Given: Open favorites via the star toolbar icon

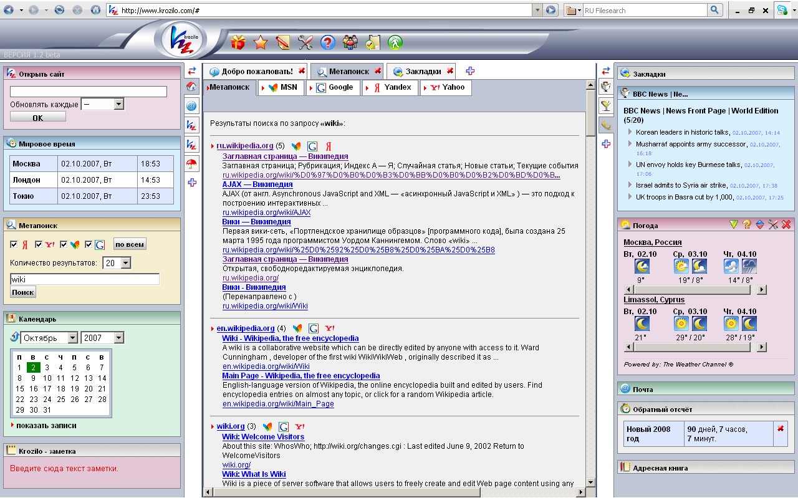Looking at the screenshot, I should 261,42.
